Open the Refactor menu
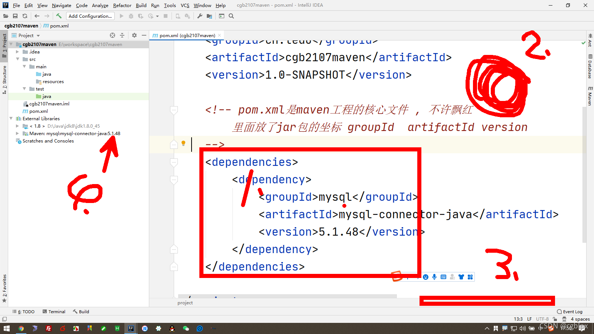This screenshot has height=334, width=594. click(122, 5)
